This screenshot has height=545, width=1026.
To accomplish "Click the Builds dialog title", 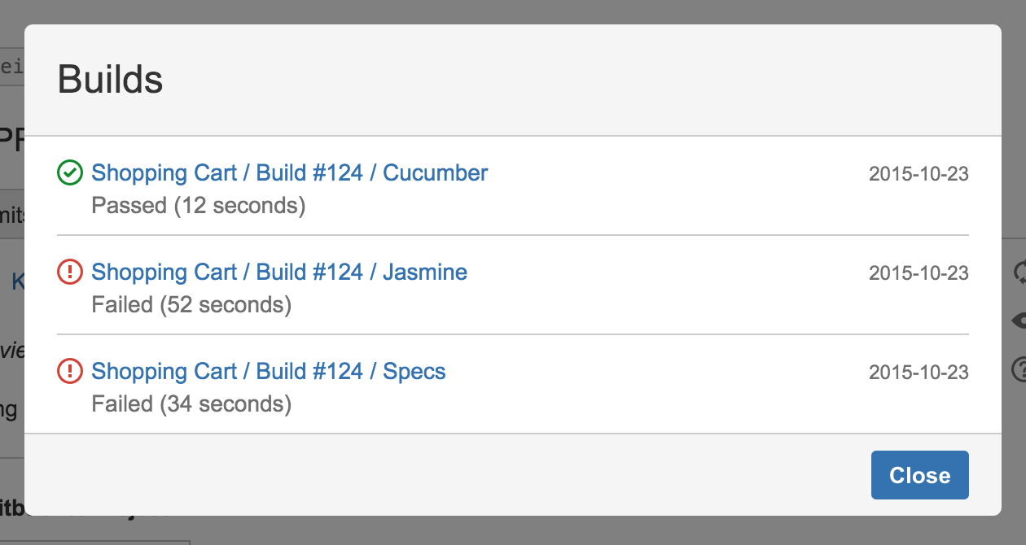I will pyautogui.click(x=110, y=81).
